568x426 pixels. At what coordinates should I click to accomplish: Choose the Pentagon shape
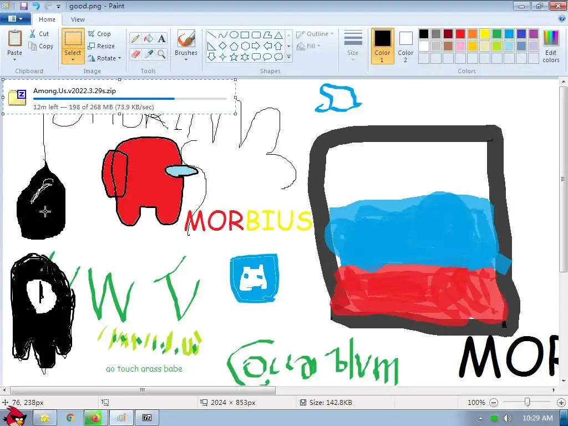[234, 46]
